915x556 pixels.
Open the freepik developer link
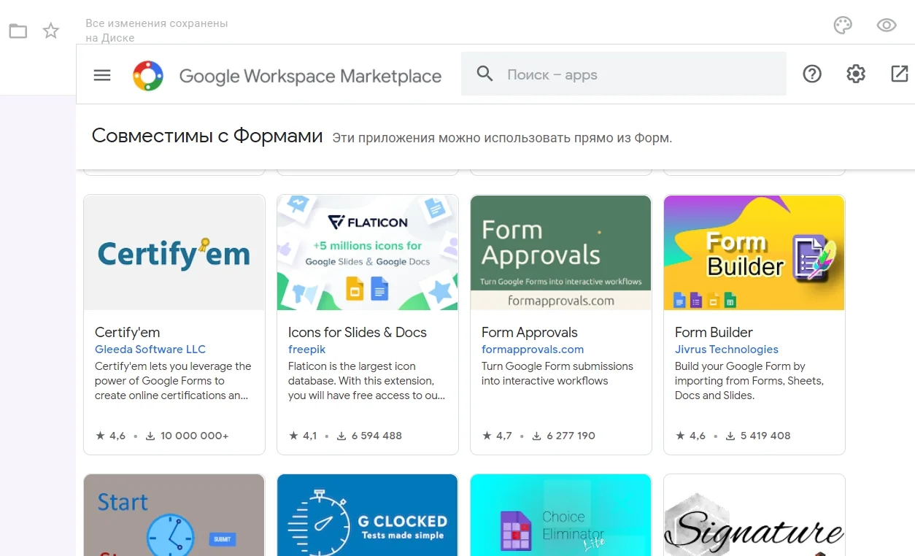tap(306, 350)
